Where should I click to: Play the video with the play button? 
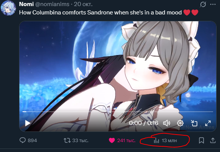click(27, 123)
